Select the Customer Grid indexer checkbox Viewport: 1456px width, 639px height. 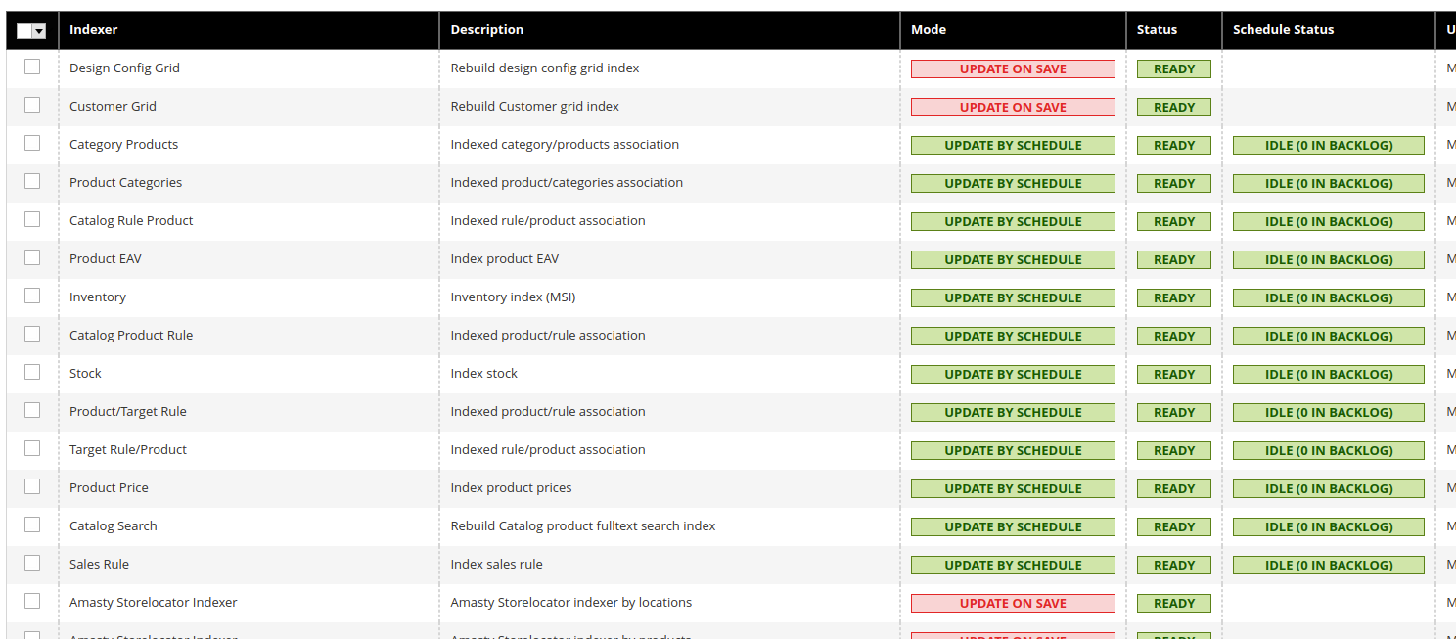(32, 105)
